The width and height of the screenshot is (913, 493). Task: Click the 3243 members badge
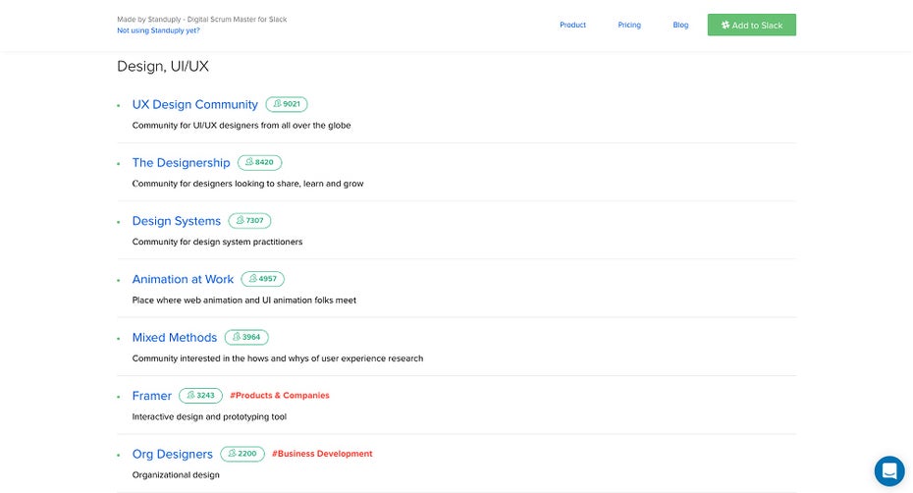click(201, 396)
